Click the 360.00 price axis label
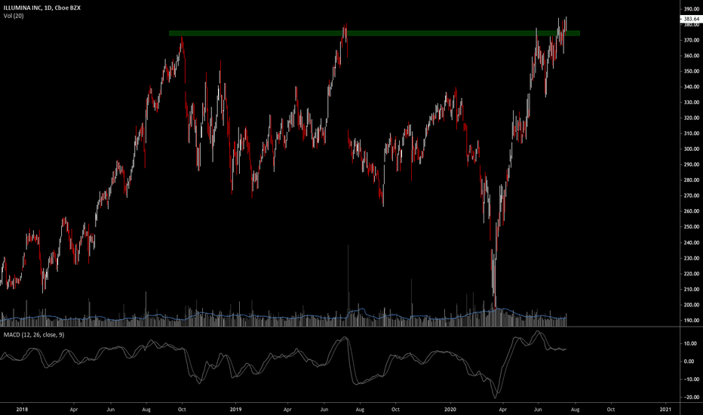Viewport: 703px width, 415px height. pos(692,56)
